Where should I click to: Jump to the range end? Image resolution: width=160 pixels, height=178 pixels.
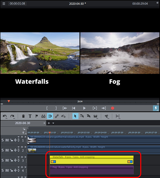point(104,108)
